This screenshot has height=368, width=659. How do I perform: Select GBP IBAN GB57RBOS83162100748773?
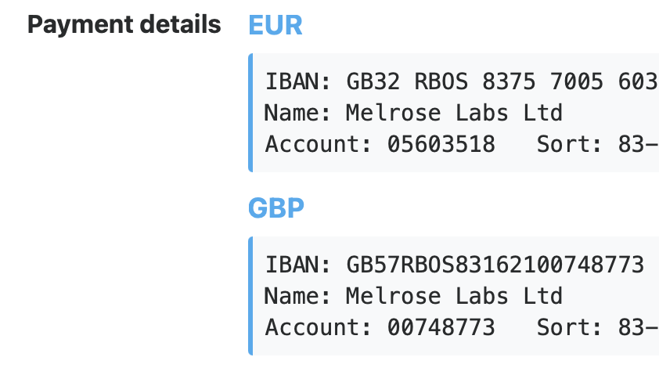coord(495,265)
